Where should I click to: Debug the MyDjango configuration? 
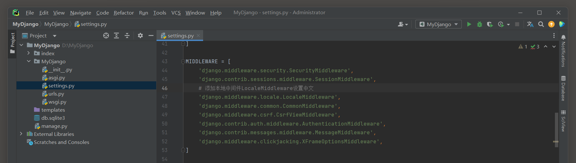point(480,24)
